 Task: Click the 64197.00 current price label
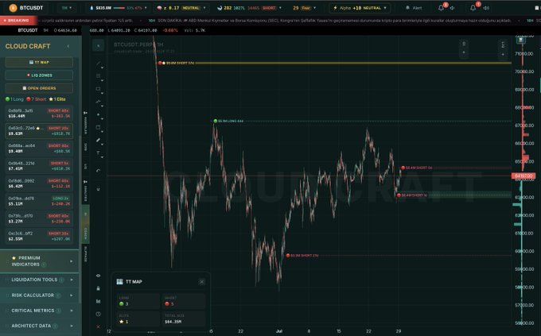pos(523,176)
